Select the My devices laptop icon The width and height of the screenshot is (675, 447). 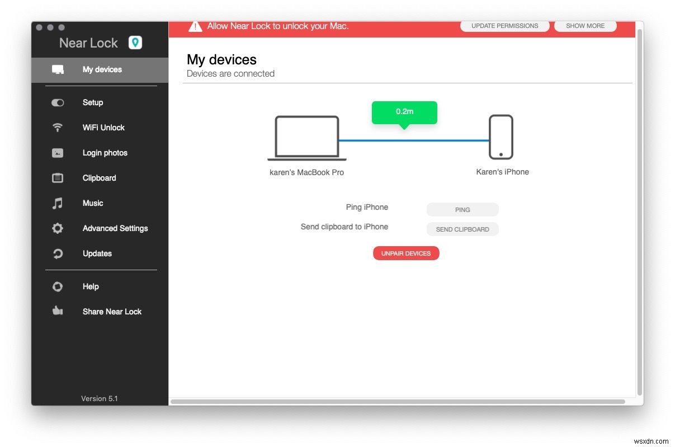[58, 69]
